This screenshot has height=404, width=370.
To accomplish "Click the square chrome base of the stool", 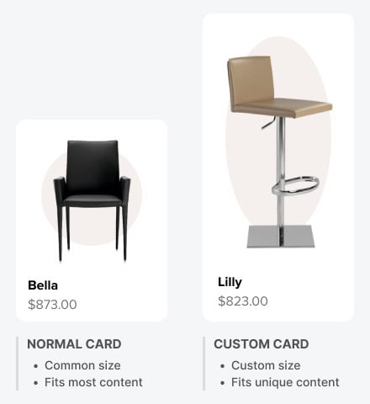I will (281, 237).
